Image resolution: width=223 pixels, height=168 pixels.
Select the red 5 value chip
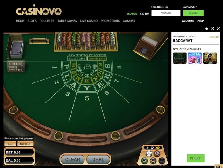157,153
